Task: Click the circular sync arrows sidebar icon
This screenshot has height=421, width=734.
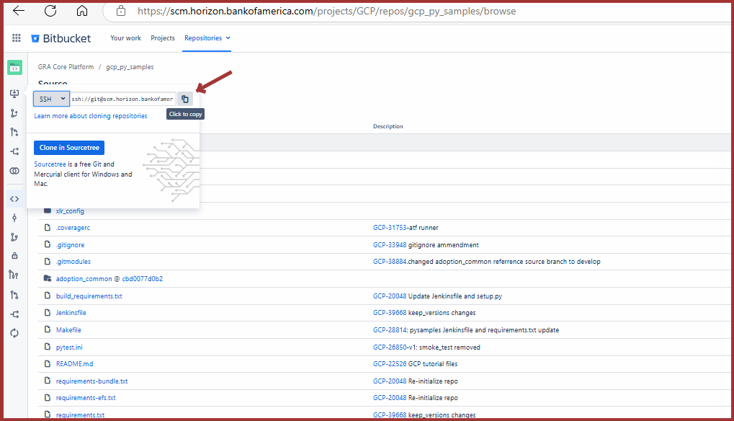Action: [14, 334]
